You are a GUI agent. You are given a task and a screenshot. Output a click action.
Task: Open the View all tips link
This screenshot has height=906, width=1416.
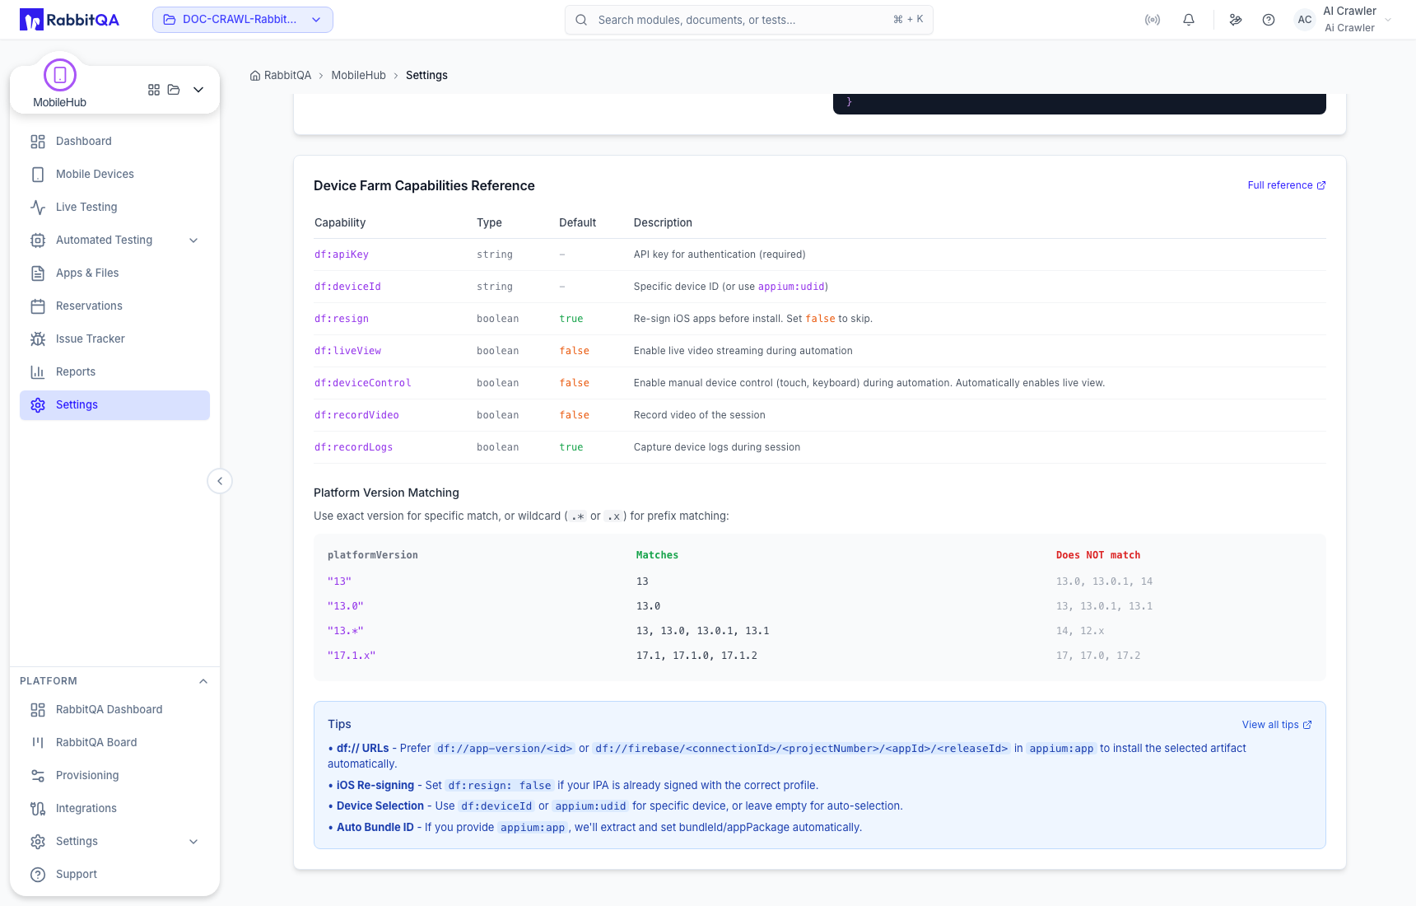click(1277, 725)
